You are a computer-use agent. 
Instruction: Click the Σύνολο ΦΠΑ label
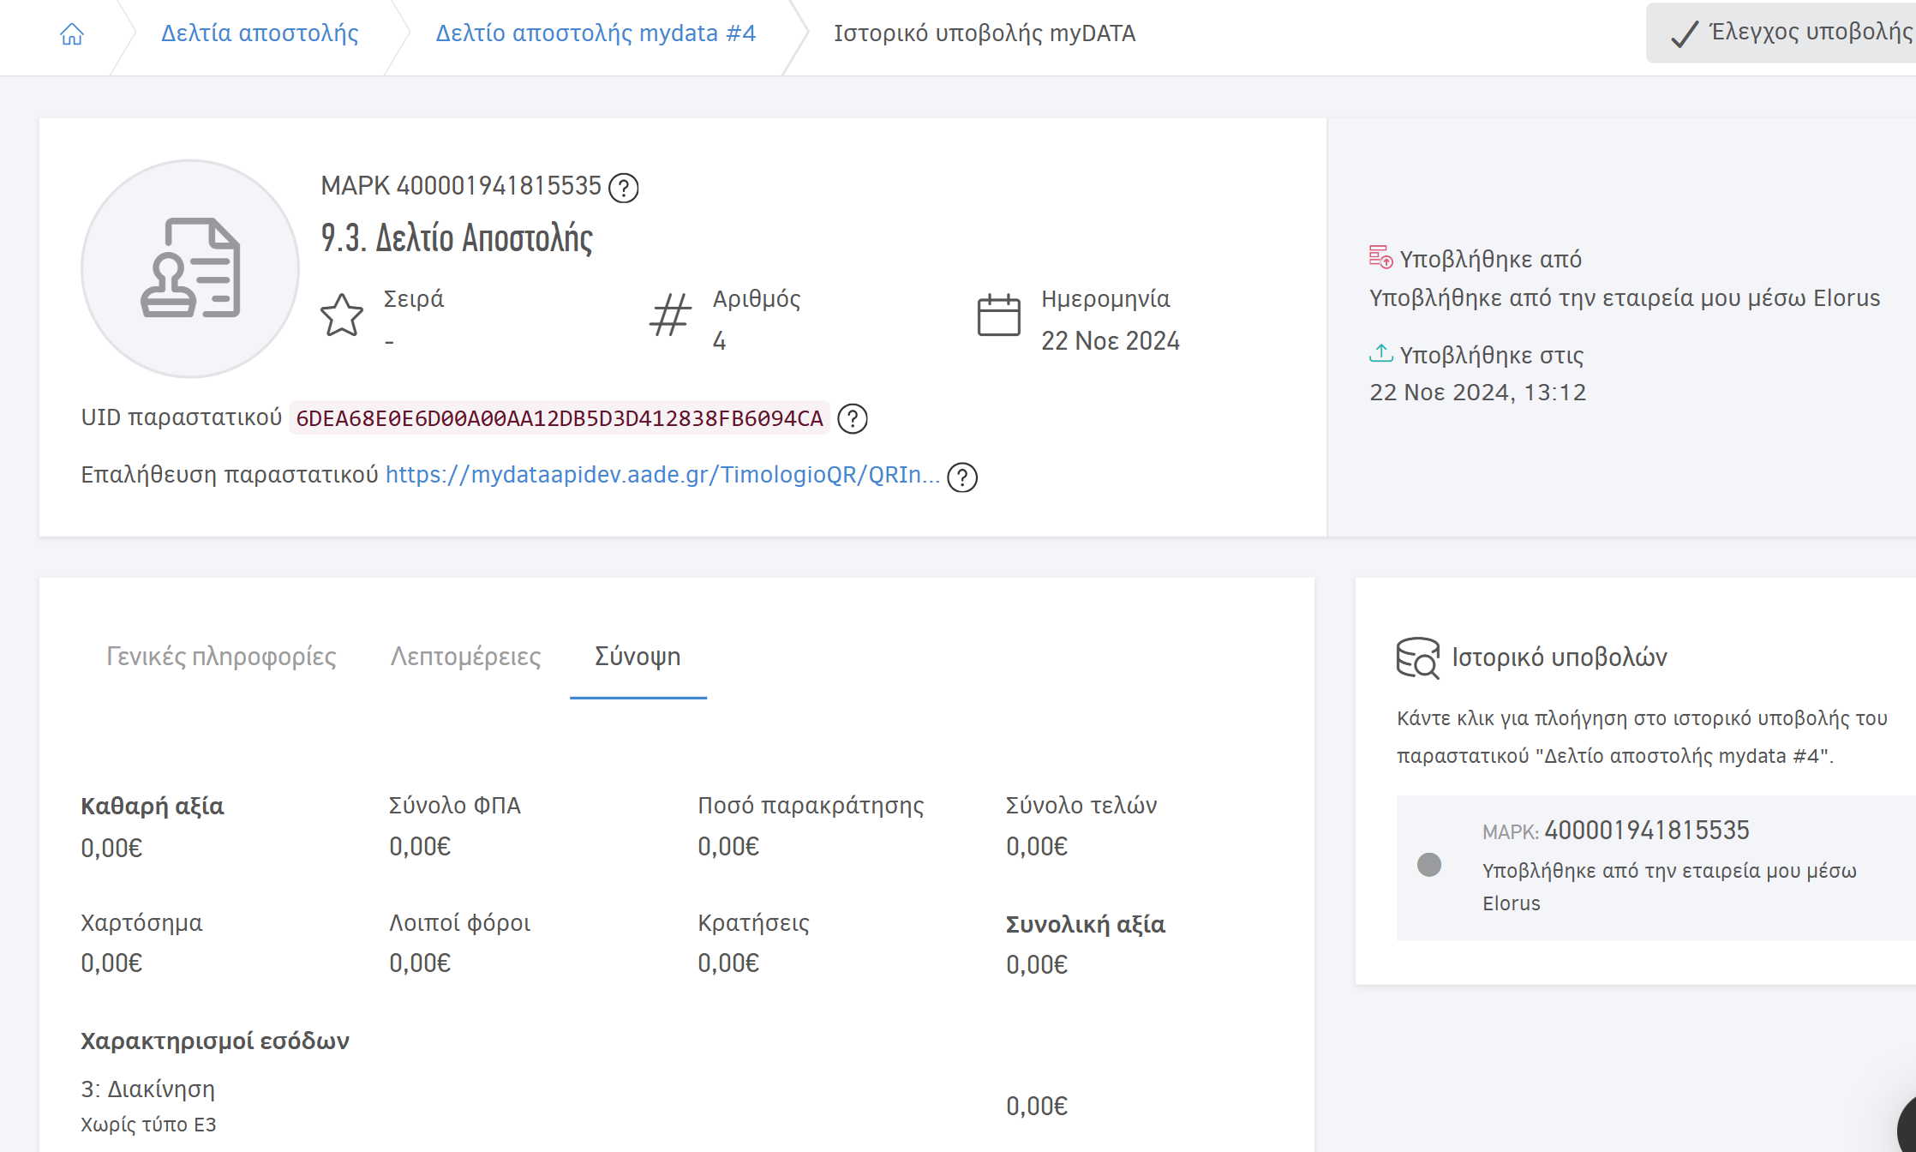(x=455, y=806)
